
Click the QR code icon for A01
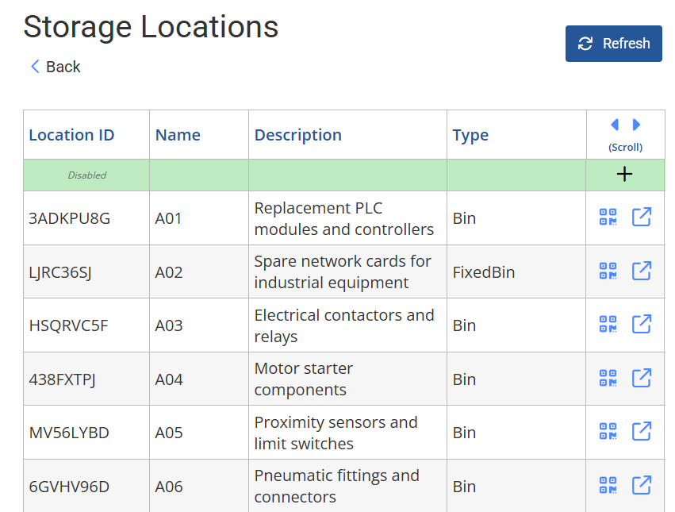608,218
